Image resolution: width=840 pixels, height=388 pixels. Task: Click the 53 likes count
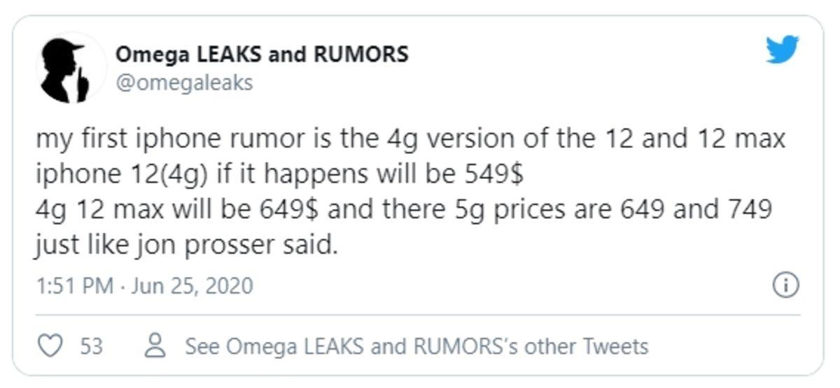[x=91, y=346]
